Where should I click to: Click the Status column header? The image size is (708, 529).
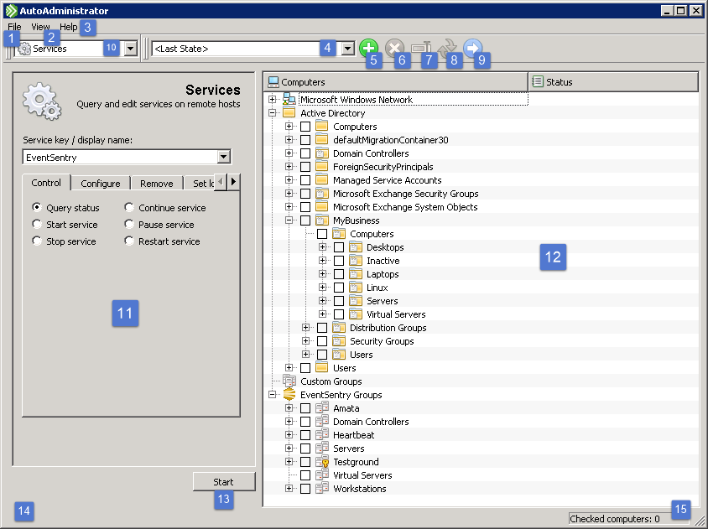pyautogui.click(x=613, y=81)
